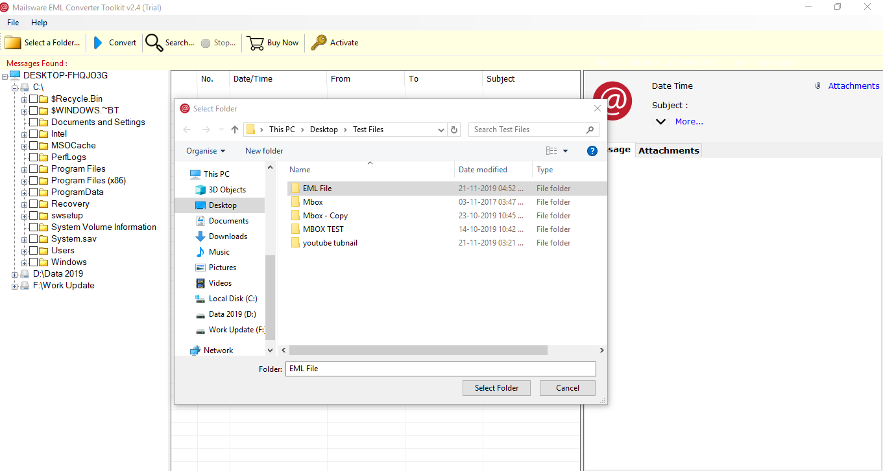Image resolution: width=883 pixels, height=471 pixels.
Task: Click the DESKTOP-FHQJO3G computer node
Action: [x=66, y=75]
